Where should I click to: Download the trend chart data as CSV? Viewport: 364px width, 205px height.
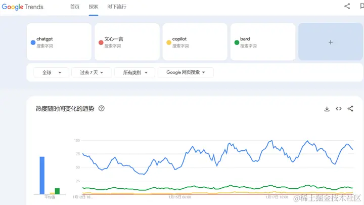click(x=327, y=109)
